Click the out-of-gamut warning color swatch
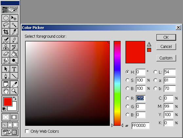 click(149, 50)
